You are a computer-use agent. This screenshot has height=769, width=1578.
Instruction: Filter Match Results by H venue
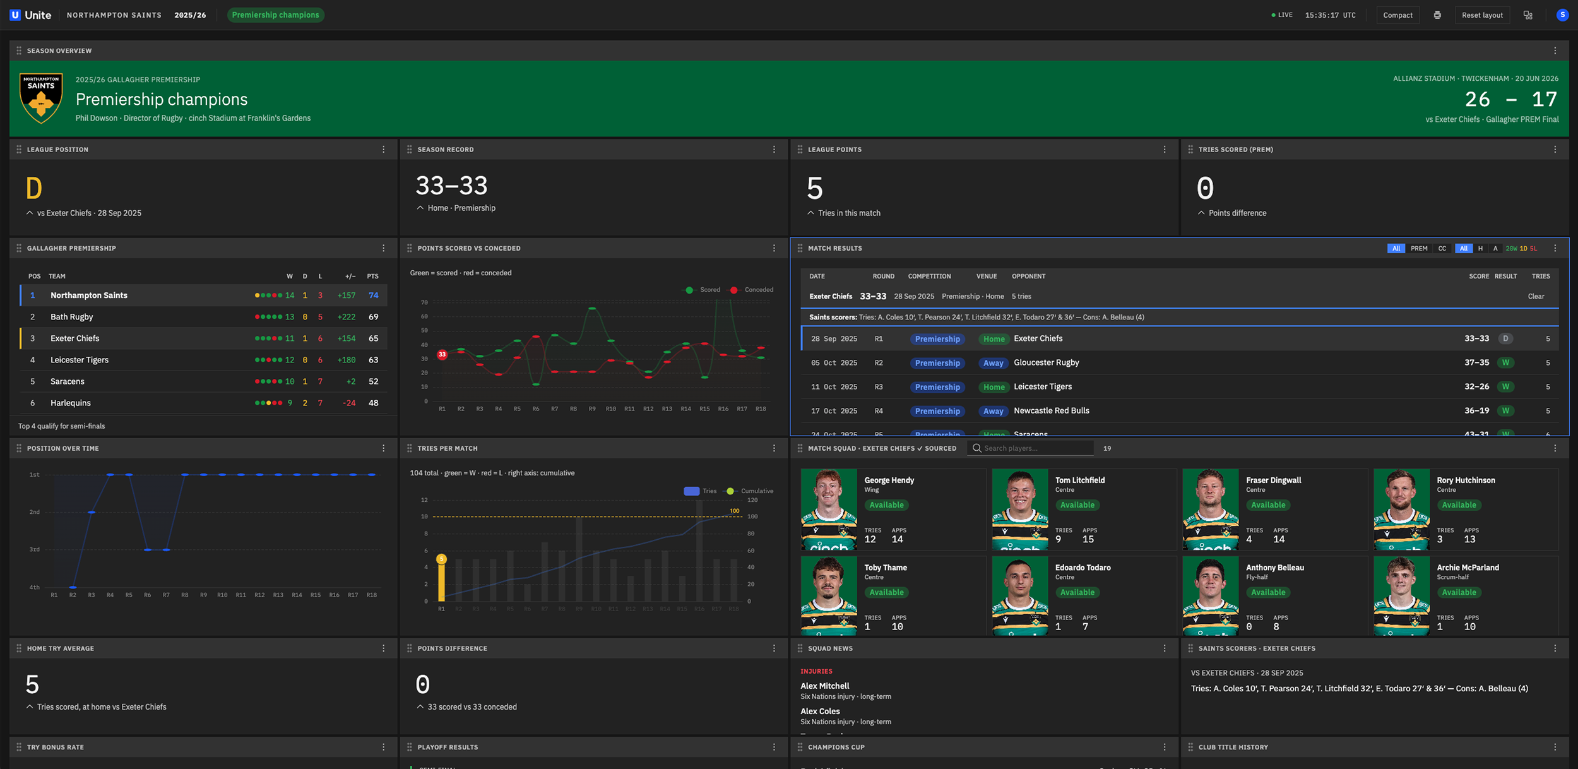coord(1480,248)
